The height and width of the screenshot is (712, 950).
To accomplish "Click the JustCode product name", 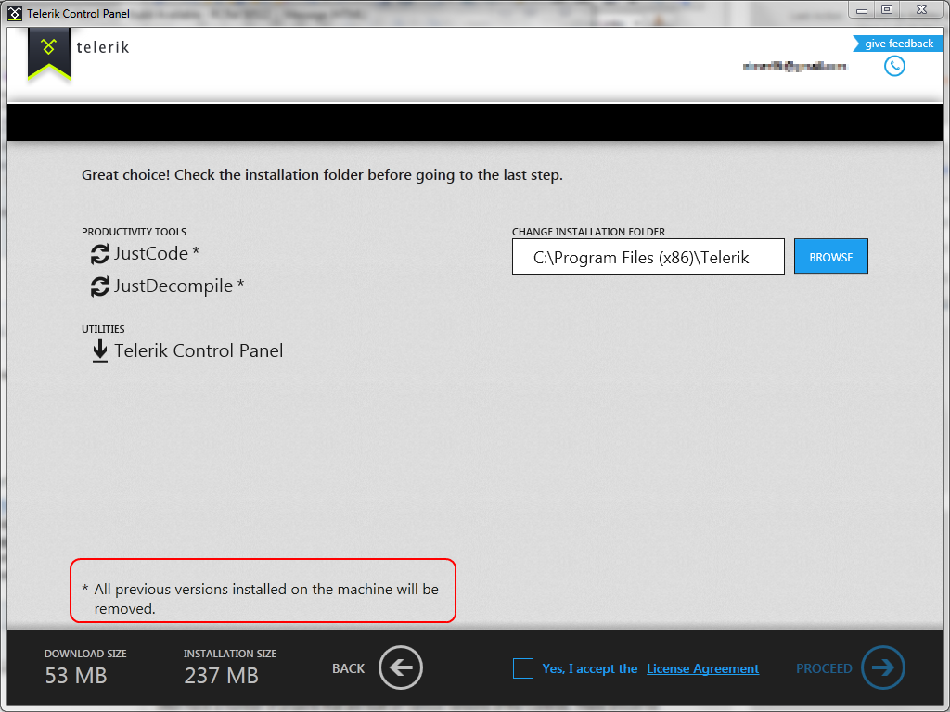I will (151, 254).
